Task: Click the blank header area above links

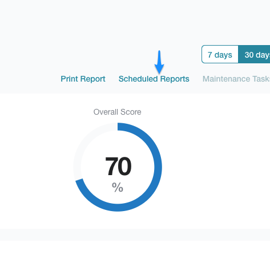Action: (x=95, y=23)
